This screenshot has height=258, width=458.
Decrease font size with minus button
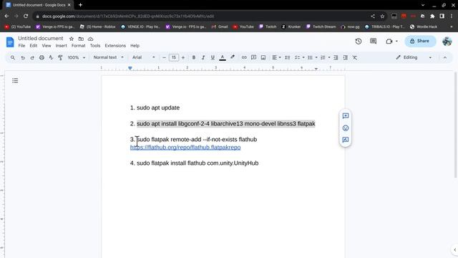(x=164, y=57)
